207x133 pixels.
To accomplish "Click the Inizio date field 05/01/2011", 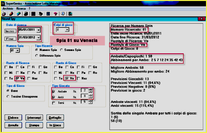I will [27, 30].
